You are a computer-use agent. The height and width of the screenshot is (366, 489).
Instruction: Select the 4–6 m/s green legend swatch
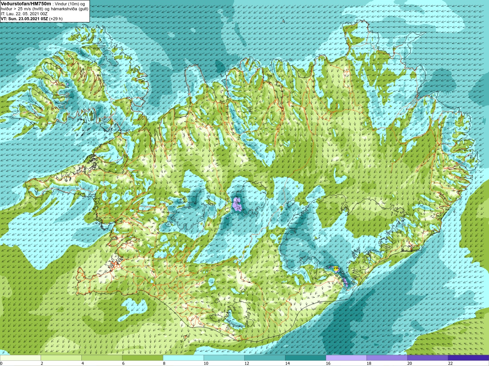[102, 358]
